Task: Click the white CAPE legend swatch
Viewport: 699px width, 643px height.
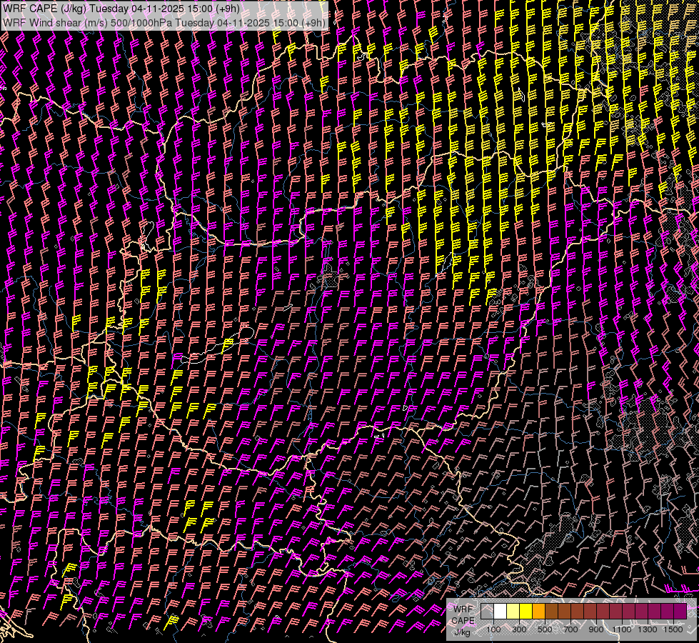Action: (500, 611)
